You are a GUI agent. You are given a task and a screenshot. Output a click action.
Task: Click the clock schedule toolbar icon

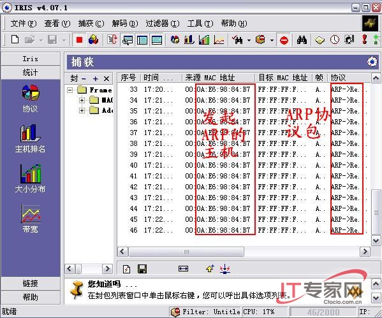[335, 40]
